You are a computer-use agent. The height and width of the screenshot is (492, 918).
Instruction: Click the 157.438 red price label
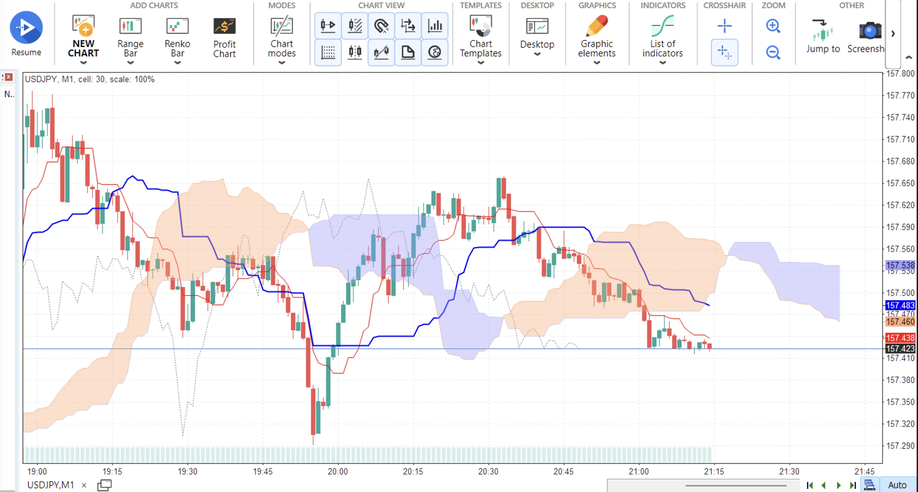point(900,338)
